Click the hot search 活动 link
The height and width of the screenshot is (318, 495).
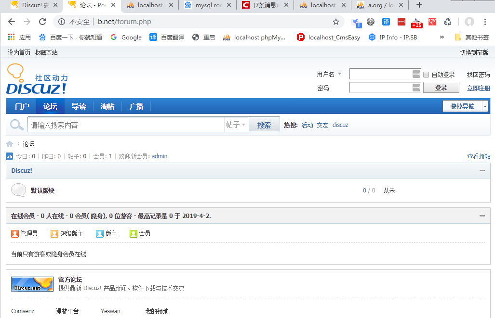(307, 125)
